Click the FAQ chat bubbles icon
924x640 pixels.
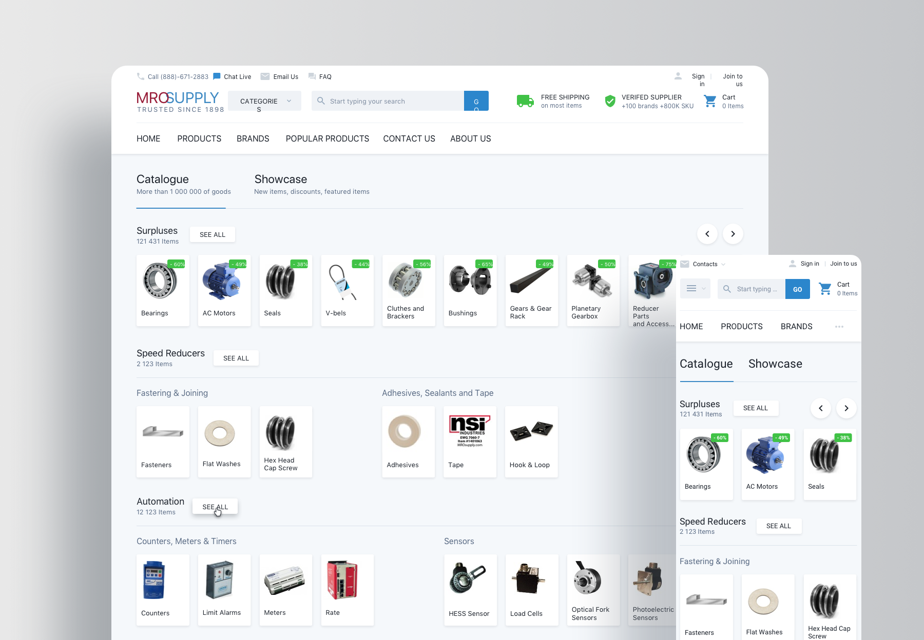[x=312, y=76]
